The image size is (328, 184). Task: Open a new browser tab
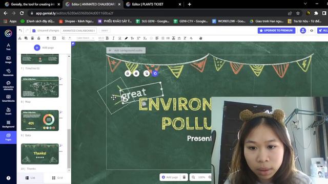click(x=189, y=4)
